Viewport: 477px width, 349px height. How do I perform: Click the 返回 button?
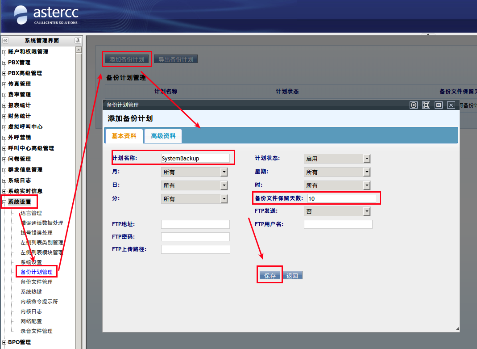click(292, 276)
